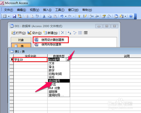Screen dimensions: 141x113
Task: Switch database window to list view
Action: coord(80,33)
